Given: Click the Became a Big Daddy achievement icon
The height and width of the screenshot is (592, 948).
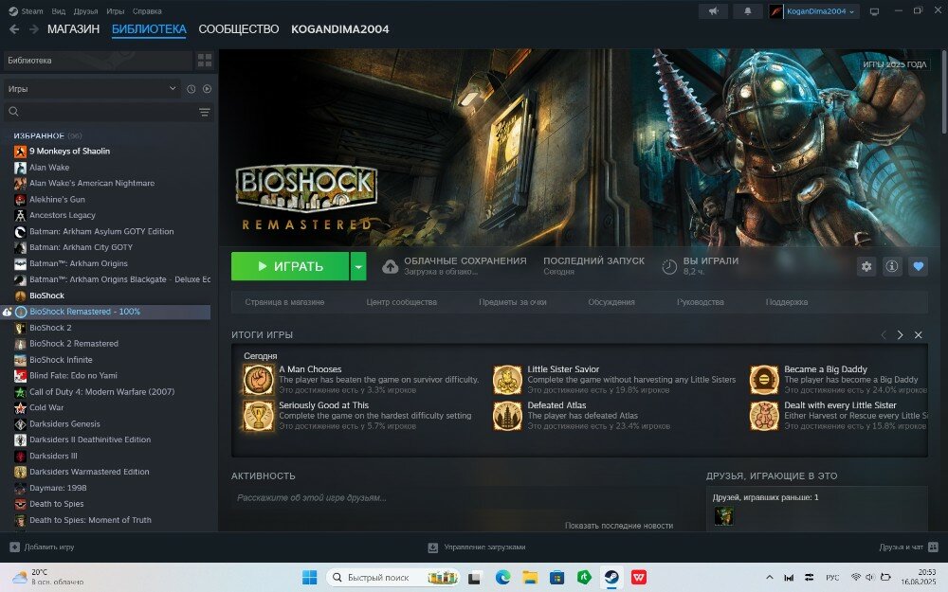Looking at the screenshot, I should point(764,380).
